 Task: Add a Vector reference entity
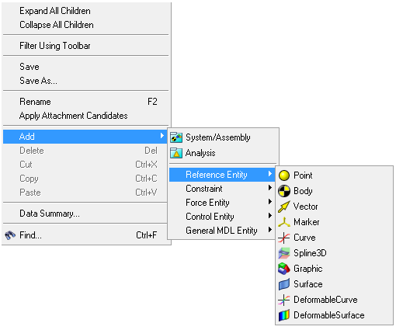tap(335, 207)
